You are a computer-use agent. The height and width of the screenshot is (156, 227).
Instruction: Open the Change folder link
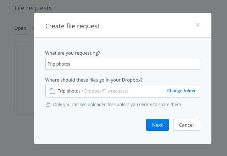pos(181,91)
